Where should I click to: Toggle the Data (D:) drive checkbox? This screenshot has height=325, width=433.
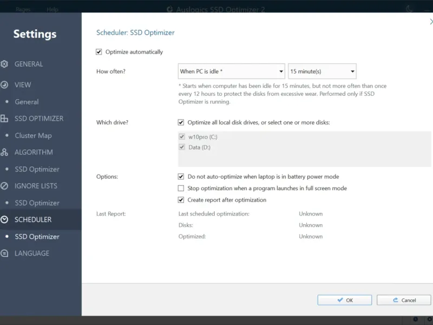tap(182, 147)
